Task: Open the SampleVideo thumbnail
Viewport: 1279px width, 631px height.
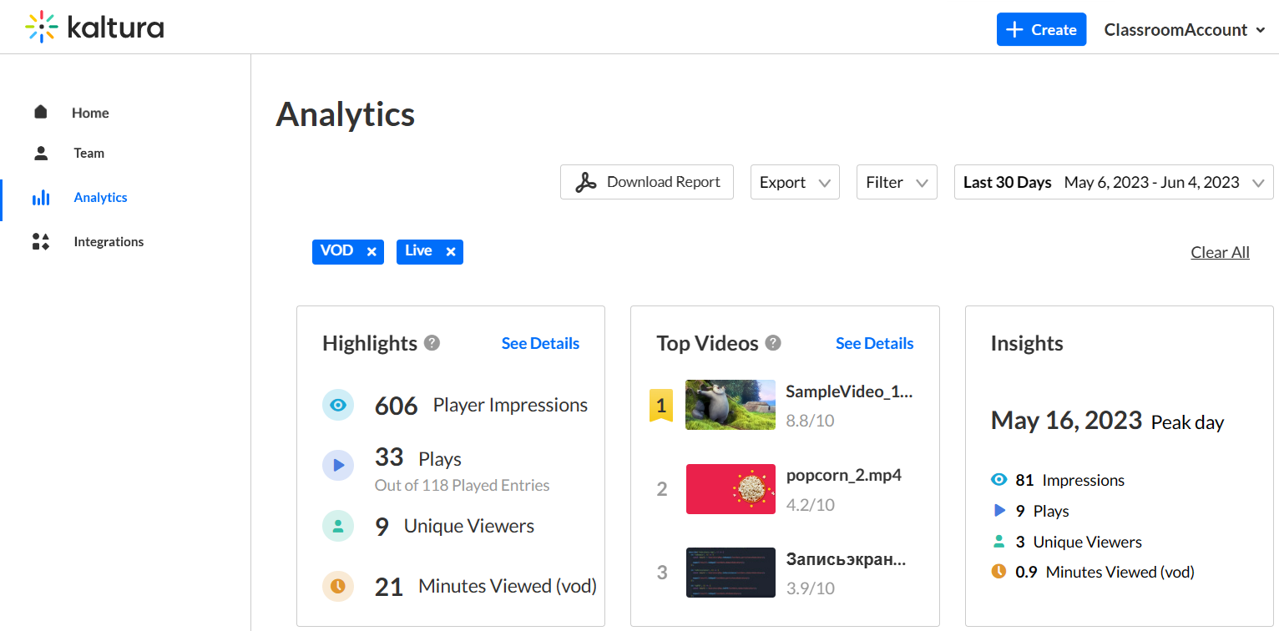Action: (730, 405)
